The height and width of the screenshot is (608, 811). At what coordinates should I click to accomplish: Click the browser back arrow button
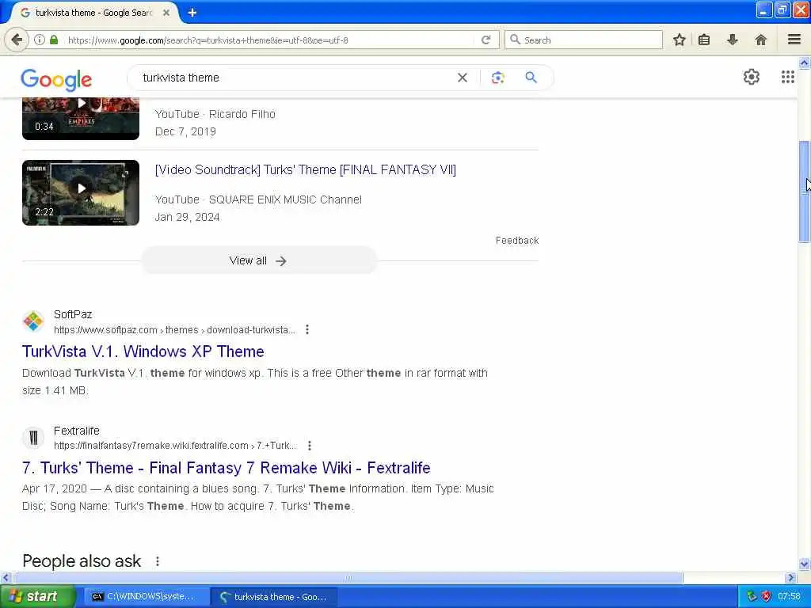coord(17,40)
